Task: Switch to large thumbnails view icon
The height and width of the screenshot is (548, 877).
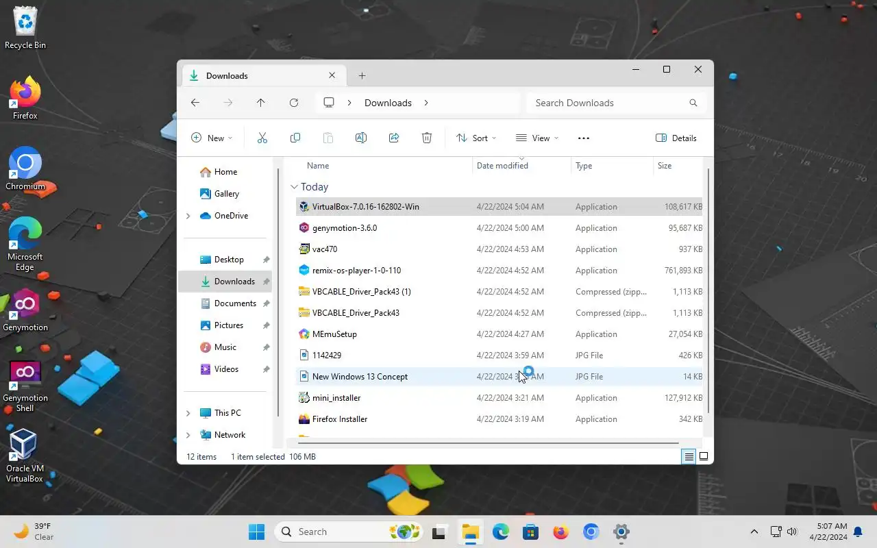Action: click(x=704, y=457)
